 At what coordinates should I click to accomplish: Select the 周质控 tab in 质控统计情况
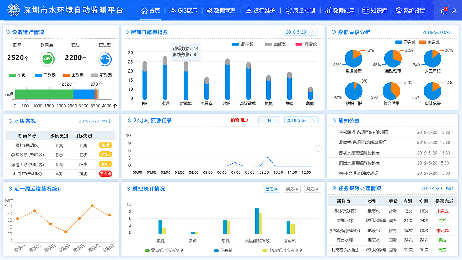pyautogui.click(x=292, y=189)
